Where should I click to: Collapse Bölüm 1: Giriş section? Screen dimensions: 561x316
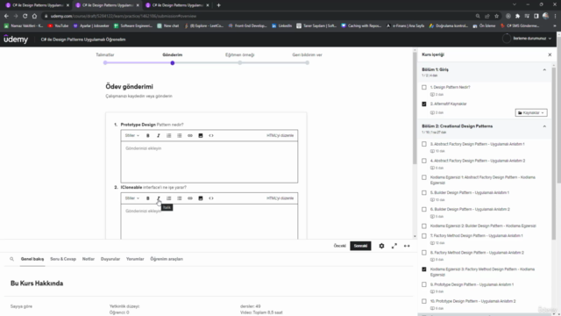544,69
